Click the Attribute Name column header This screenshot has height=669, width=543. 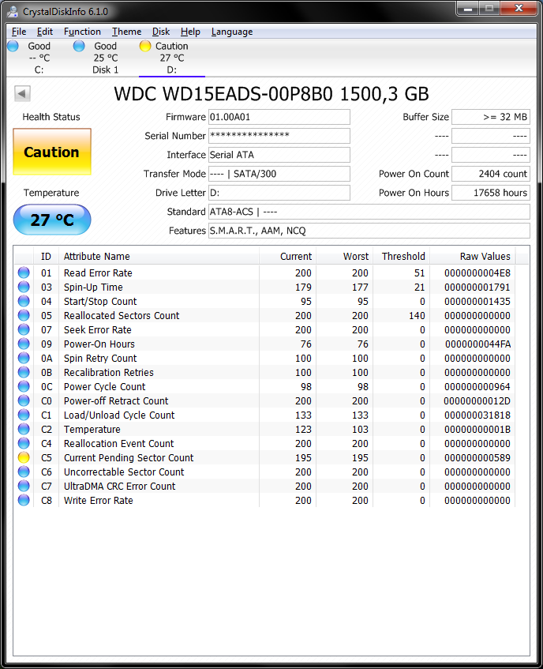pos(159,257)
